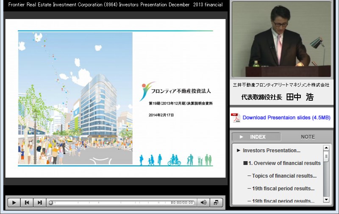The height and width of the screenshot is (214, 339).
Task: Click a chapter marker in the seek bar middle
Action: (x=121, y=202)
